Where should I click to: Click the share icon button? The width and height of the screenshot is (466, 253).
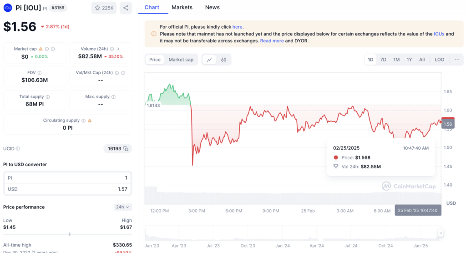pos(126,8)
